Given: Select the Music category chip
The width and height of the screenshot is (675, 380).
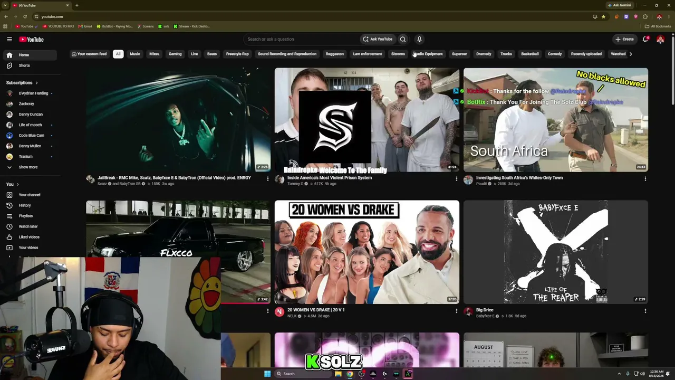Looking at the screenshot, I should [135, 54].
